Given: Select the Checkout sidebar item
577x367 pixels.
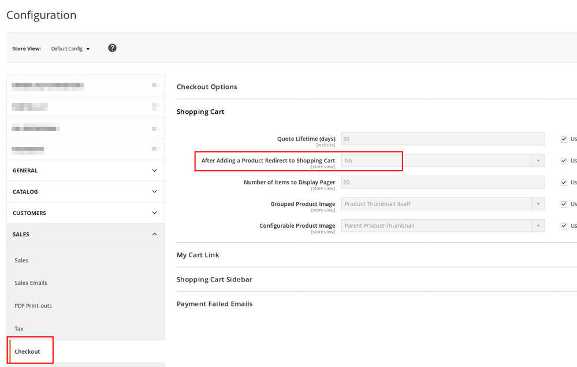Looking at the screenshot, I should (28, 351).
